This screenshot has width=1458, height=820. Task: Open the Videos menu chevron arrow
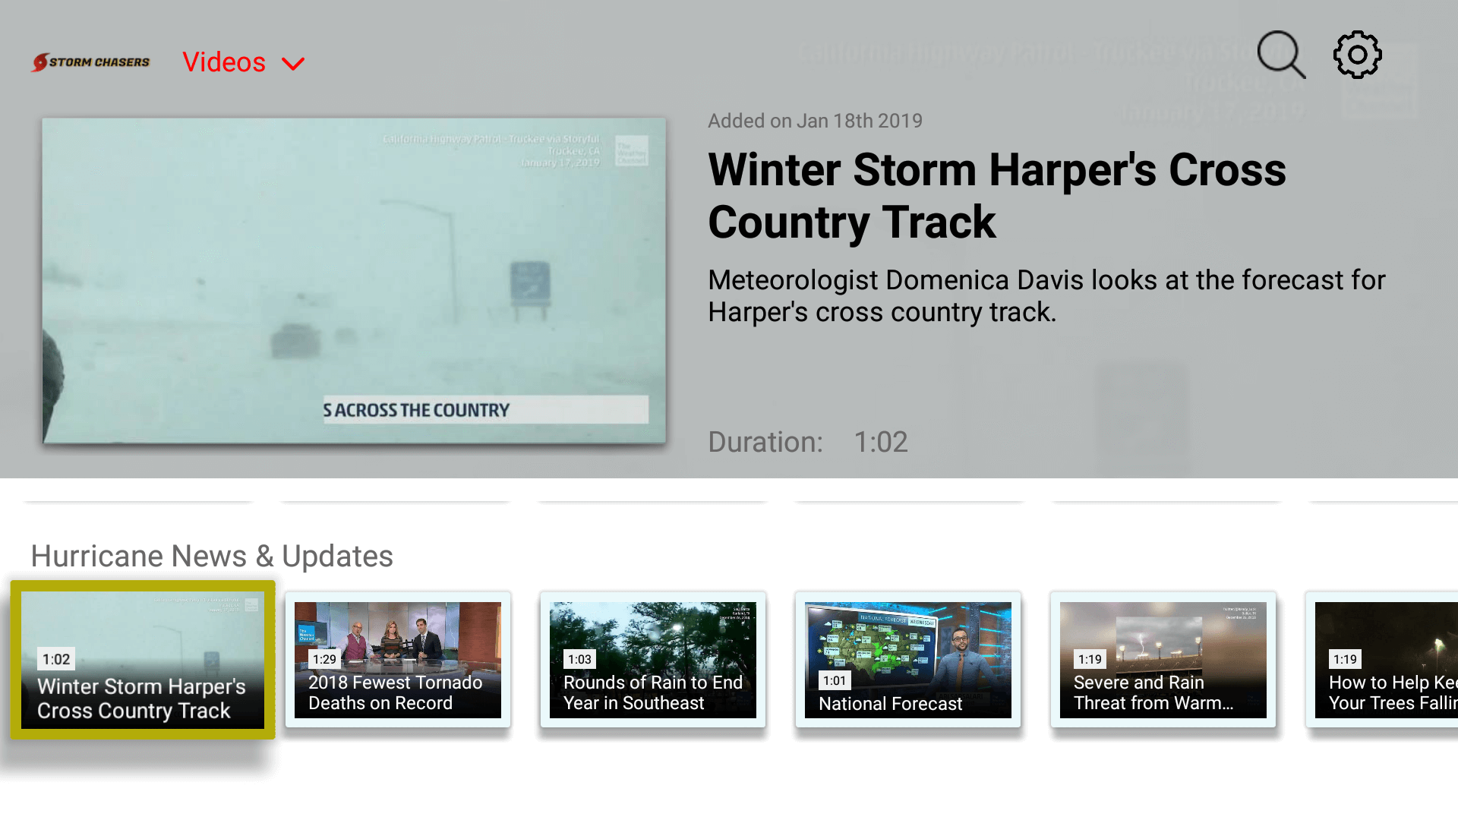point(293,64)
